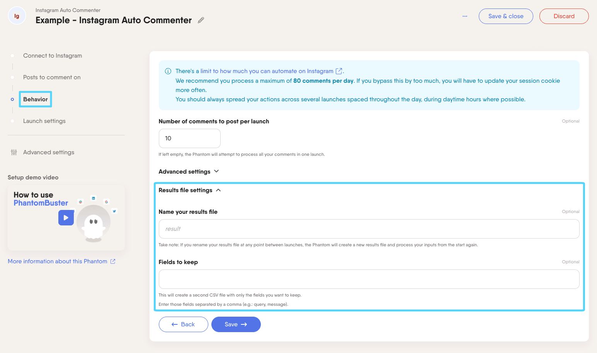Play the How to use PhantomBuster demo video

point(66,217)
